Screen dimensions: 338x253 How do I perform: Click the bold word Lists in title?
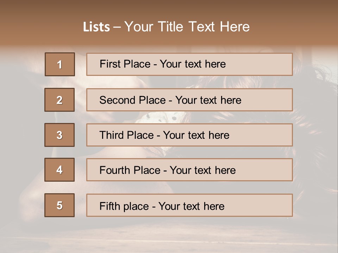tap(96, 27)
